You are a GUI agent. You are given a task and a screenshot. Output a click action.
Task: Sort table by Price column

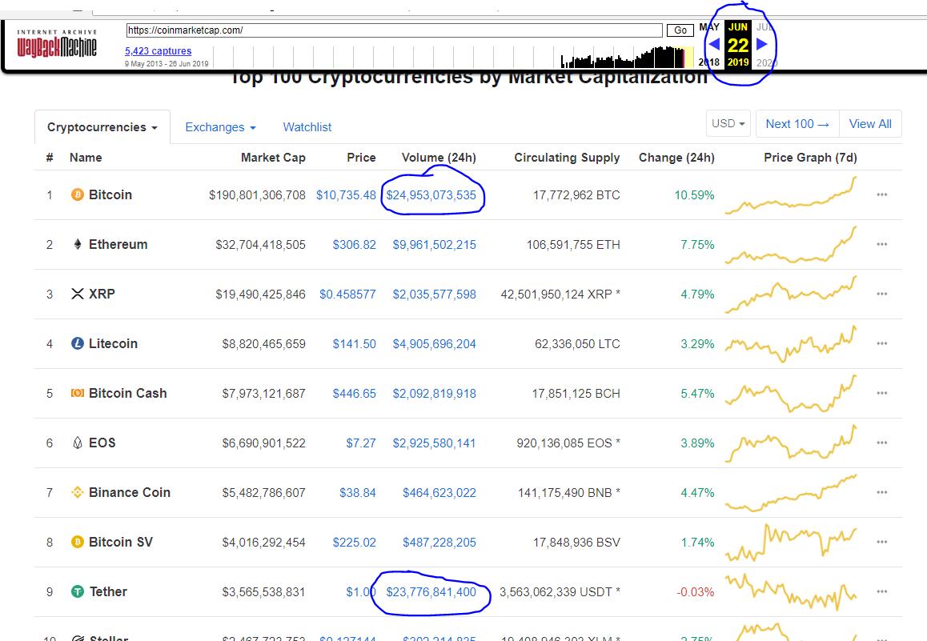coord(361,158)
